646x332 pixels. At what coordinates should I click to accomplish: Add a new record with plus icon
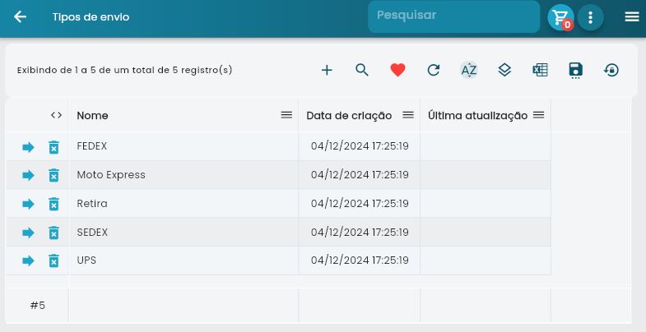click(x=327, y=71)
